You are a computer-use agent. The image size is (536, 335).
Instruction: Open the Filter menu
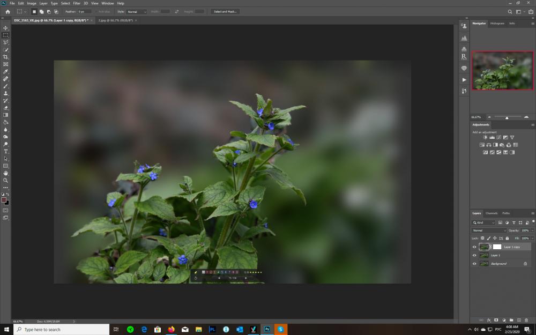(x=77, y=3)
